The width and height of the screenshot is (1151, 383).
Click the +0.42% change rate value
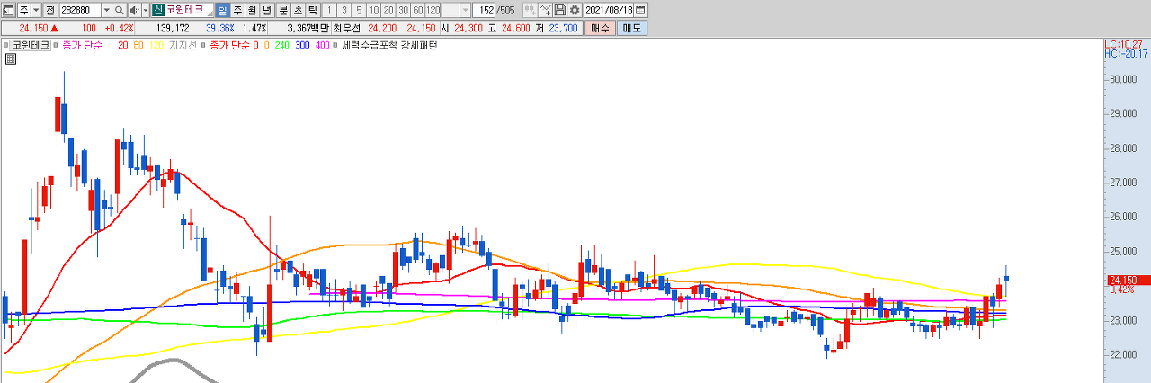click(x=119, y=28)
